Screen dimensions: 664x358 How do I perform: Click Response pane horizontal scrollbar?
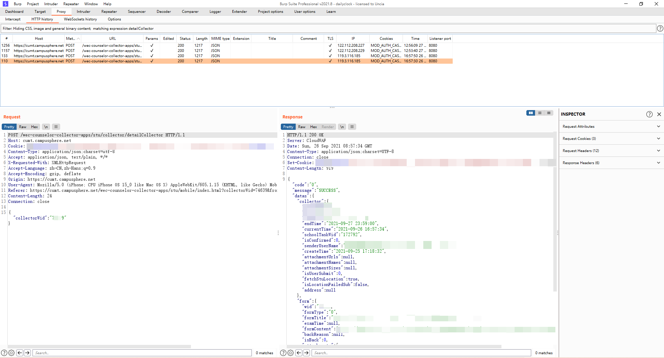pos(394,346)
